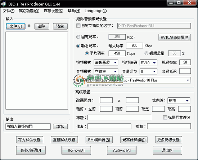Click 存为默认设置 button
Screen dimensions: 198x160
coord(30,140)
